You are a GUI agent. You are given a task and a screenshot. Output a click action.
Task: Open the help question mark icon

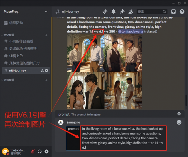pos(182,12)
